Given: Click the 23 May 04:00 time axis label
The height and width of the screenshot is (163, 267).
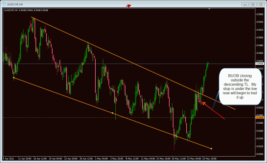Looking at the screenshot, I should tap(194, 159).
